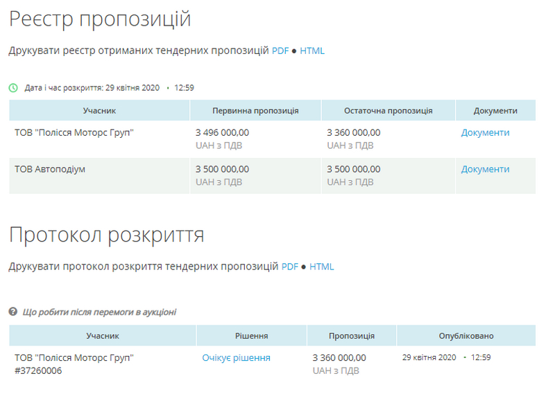Open PDF of the disclosure protocol

click(290, 267)
